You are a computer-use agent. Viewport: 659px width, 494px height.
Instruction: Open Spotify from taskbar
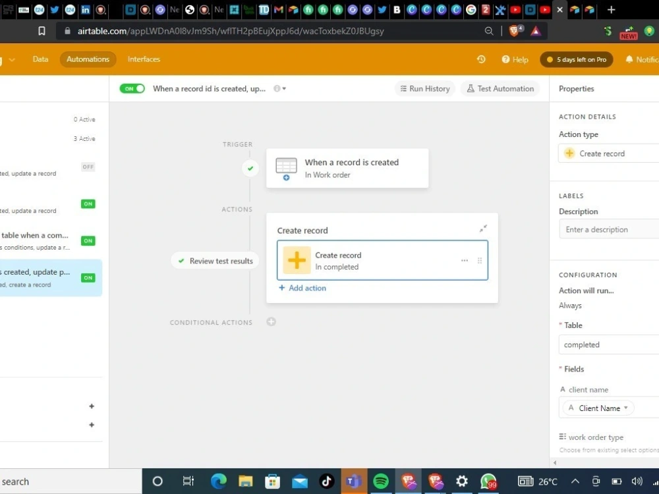381,481
